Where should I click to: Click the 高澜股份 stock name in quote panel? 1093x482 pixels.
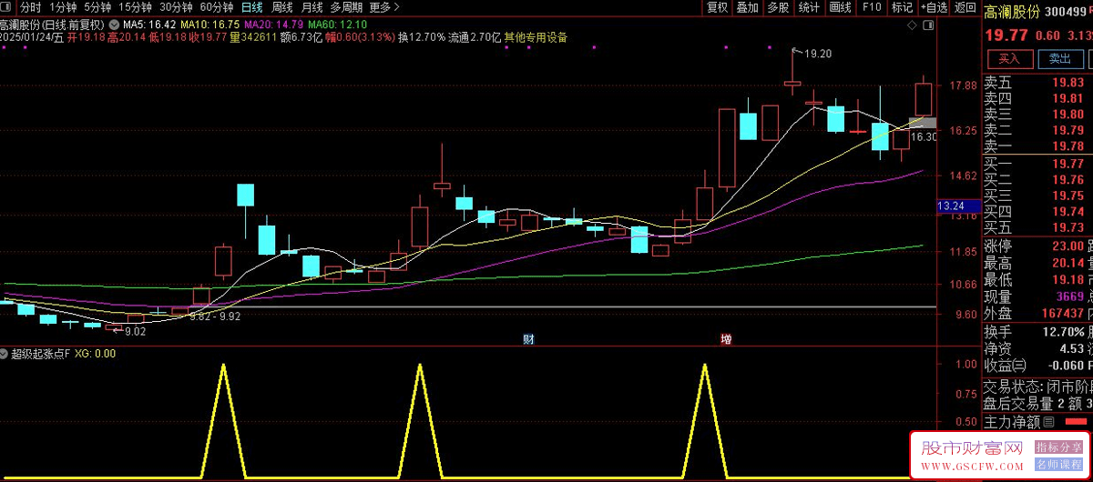coord(1011,12)
